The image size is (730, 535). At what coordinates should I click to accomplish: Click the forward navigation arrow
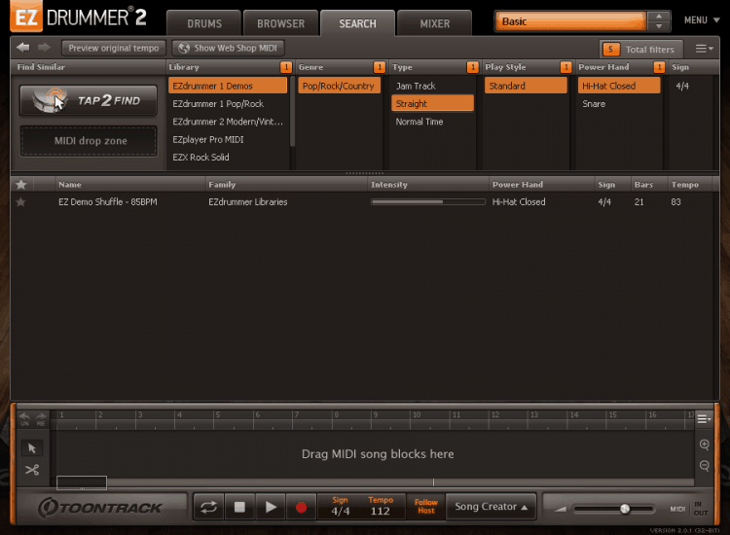click(x=44, y=48)
